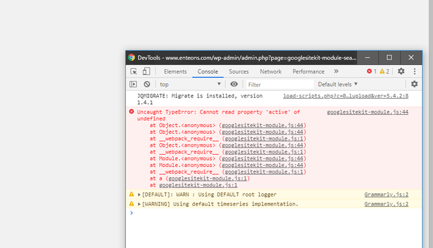
Task: Open load-scripts.php source link
Action: click(x=346, y=96)
